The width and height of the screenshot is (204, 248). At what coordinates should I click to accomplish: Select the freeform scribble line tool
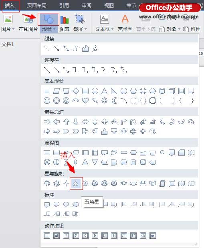[x=95, y=49]
